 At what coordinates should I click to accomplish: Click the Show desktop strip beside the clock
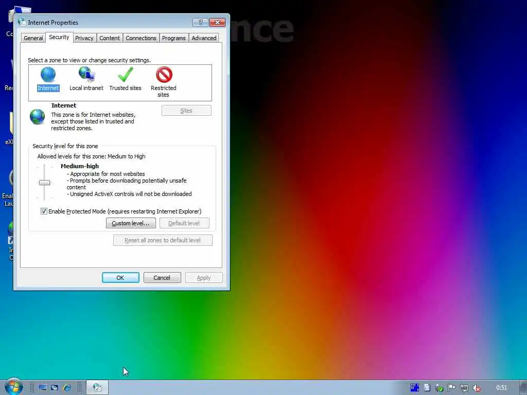click(x=523, y=388)
